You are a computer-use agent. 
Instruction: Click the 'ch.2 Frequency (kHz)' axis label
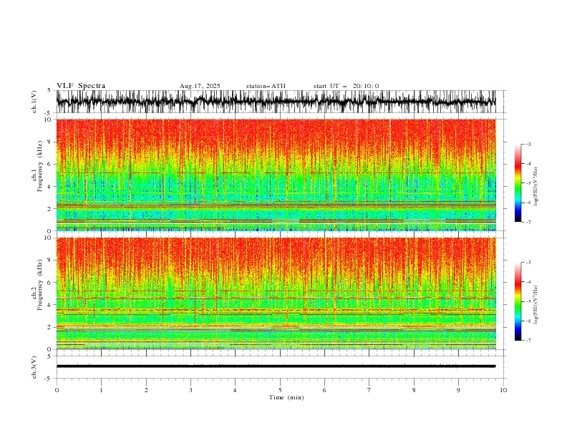coord(37,285)
